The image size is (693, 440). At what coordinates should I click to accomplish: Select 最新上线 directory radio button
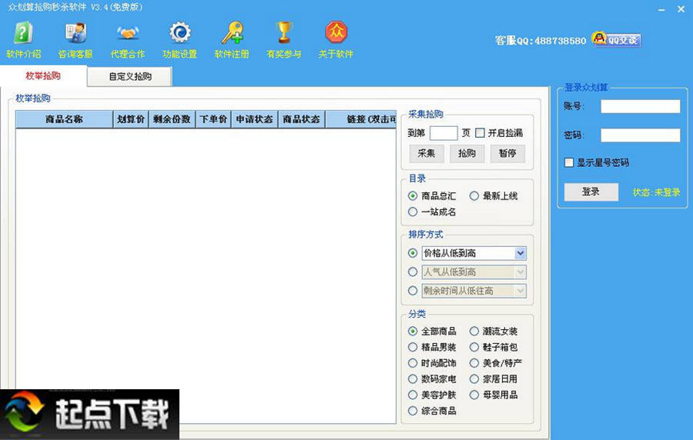tap(474, 195)
